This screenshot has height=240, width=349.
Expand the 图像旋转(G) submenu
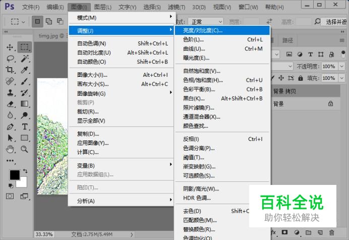[x=122, y=93]
